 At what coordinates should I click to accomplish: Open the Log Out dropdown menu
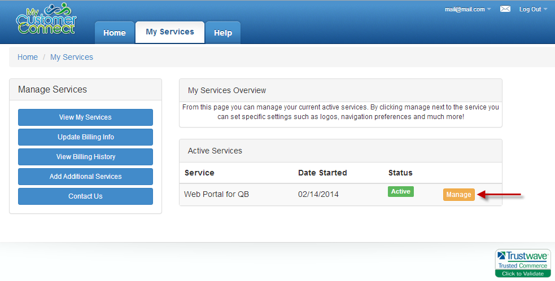point(533,9)
